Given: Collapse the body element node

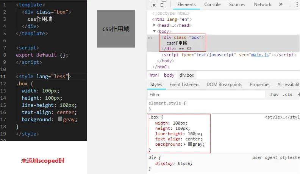Looking at the screenshot, I should coord(154,31).
